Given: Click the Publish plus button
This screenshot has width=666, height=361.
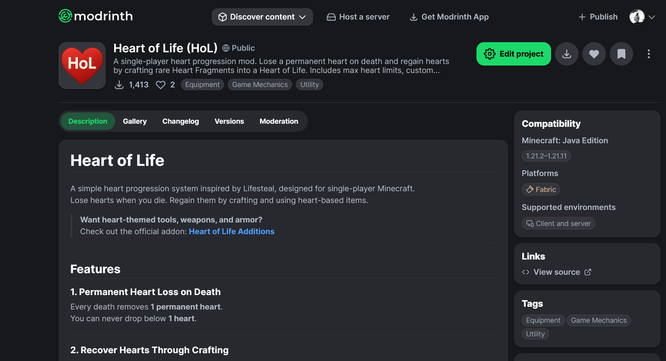Looking at the screenshot, I should [598, 17].
